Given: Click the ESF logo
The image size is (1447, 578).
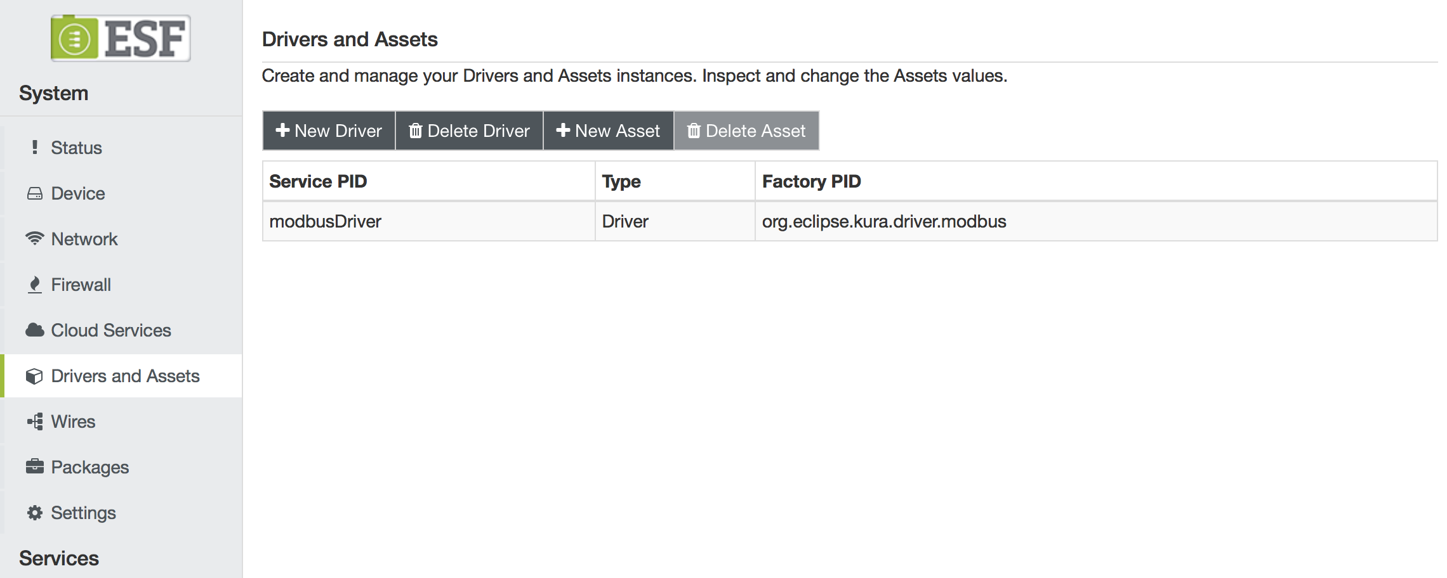Looking at the screenshot, I should (x=121, y=38).
